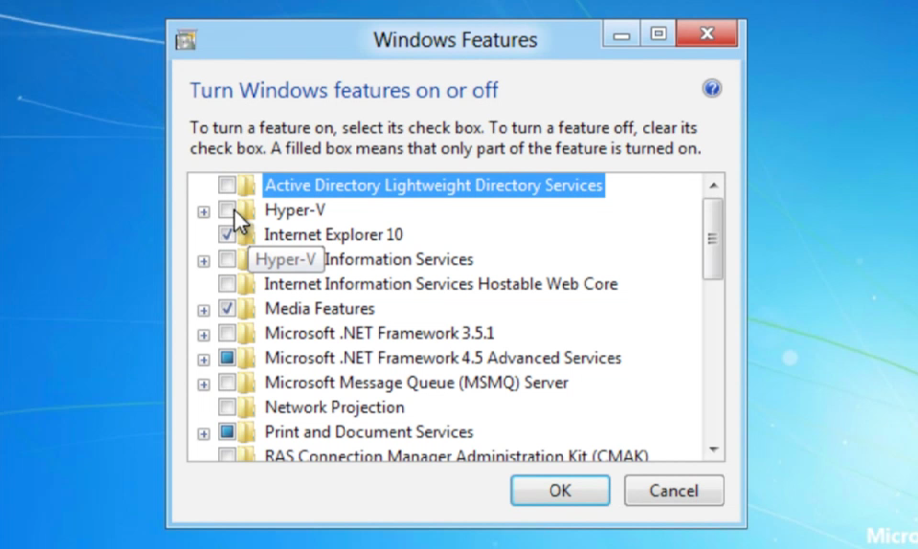Screen dimensions: 918x549
Task: Check the Hyper-V checkbox
Action: [x=227, y=209]
